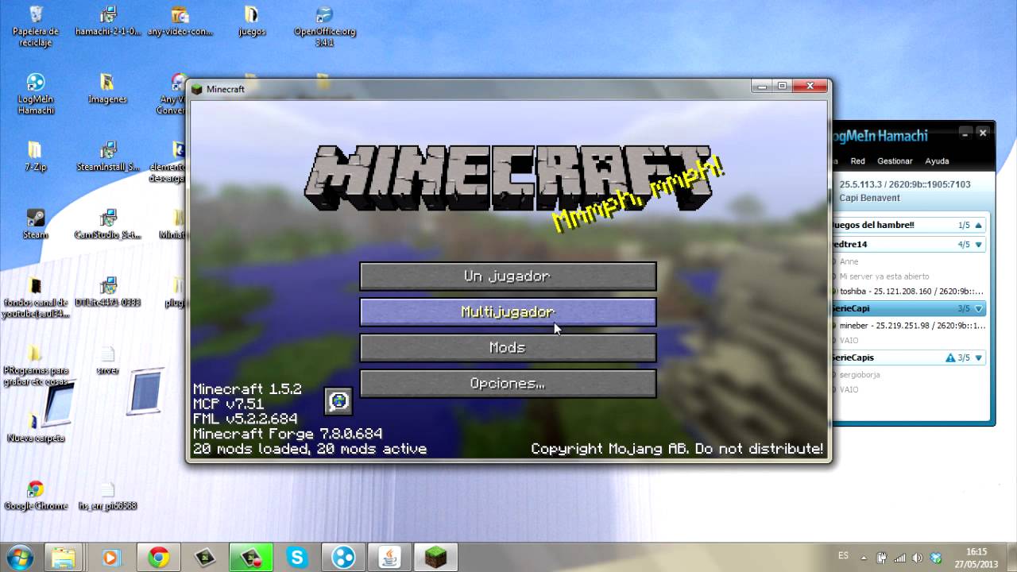Click the ES language indicator in the taskbar

pos(843,556)
